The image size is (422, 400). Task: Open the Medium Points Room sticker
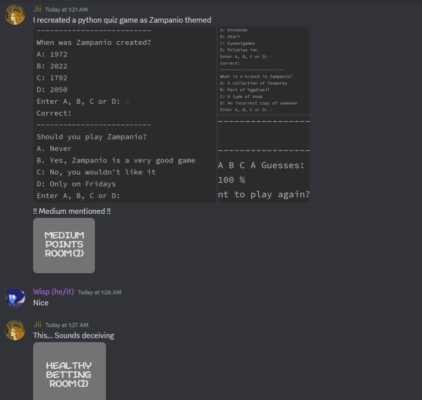pos(64,246)
